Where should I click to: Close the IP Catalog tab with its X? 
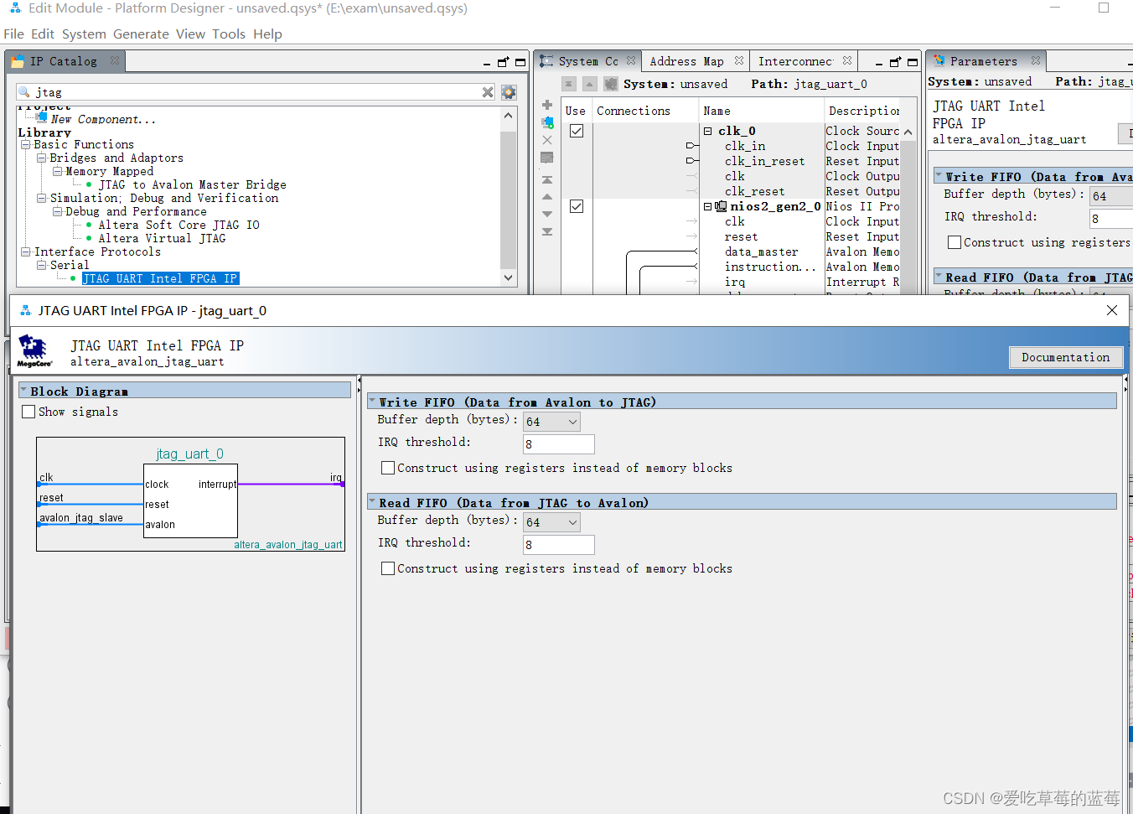(115, 60)
